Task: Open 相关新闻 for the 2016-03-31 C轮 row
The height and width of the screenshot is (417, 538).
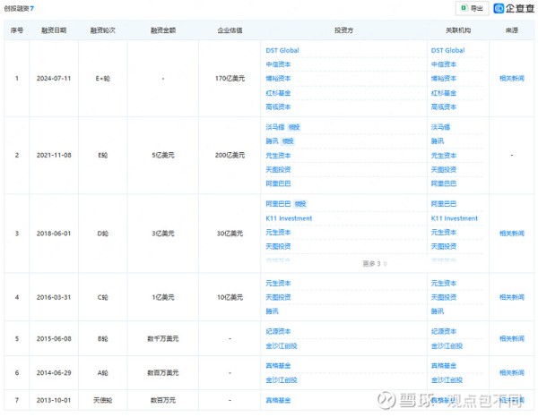Action: coord(511,297)
